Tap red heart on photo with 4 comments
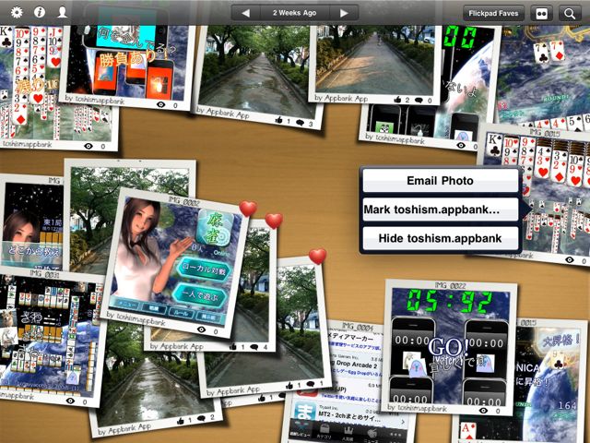This screenshot has height=443, width=590. [274, 221]
